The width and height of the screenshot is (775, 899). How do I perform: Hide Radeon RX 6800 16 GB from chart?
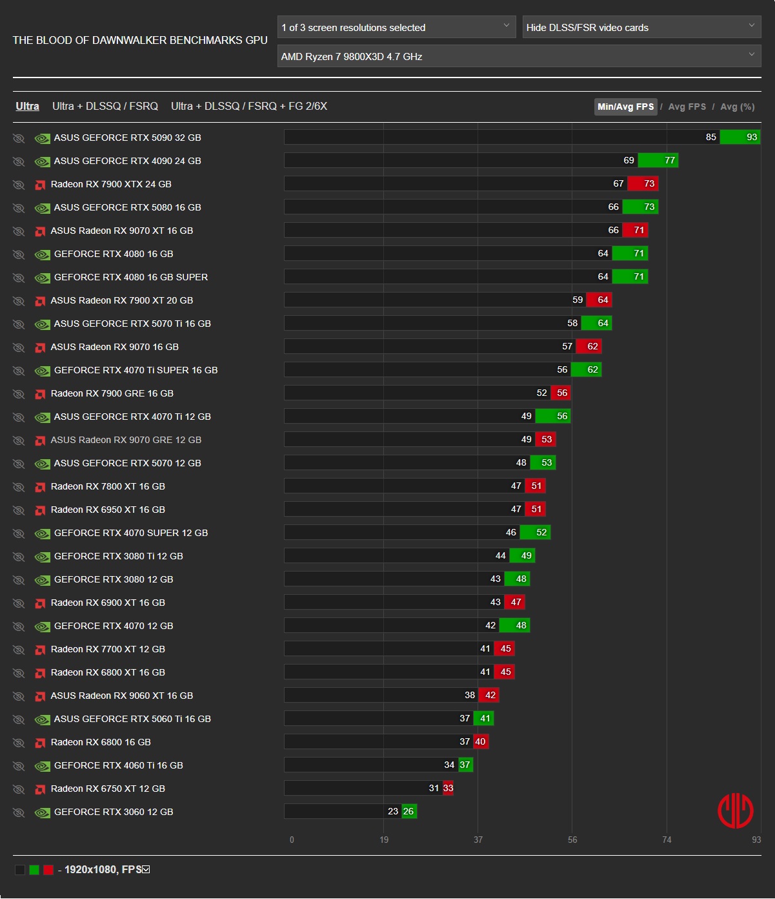pyautogui.click(x=19, y=743)
